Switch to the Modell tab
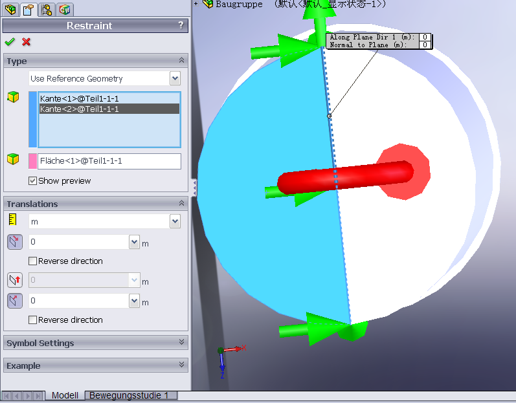The width and height of the screenshot is (516, 403). [65, 395]
